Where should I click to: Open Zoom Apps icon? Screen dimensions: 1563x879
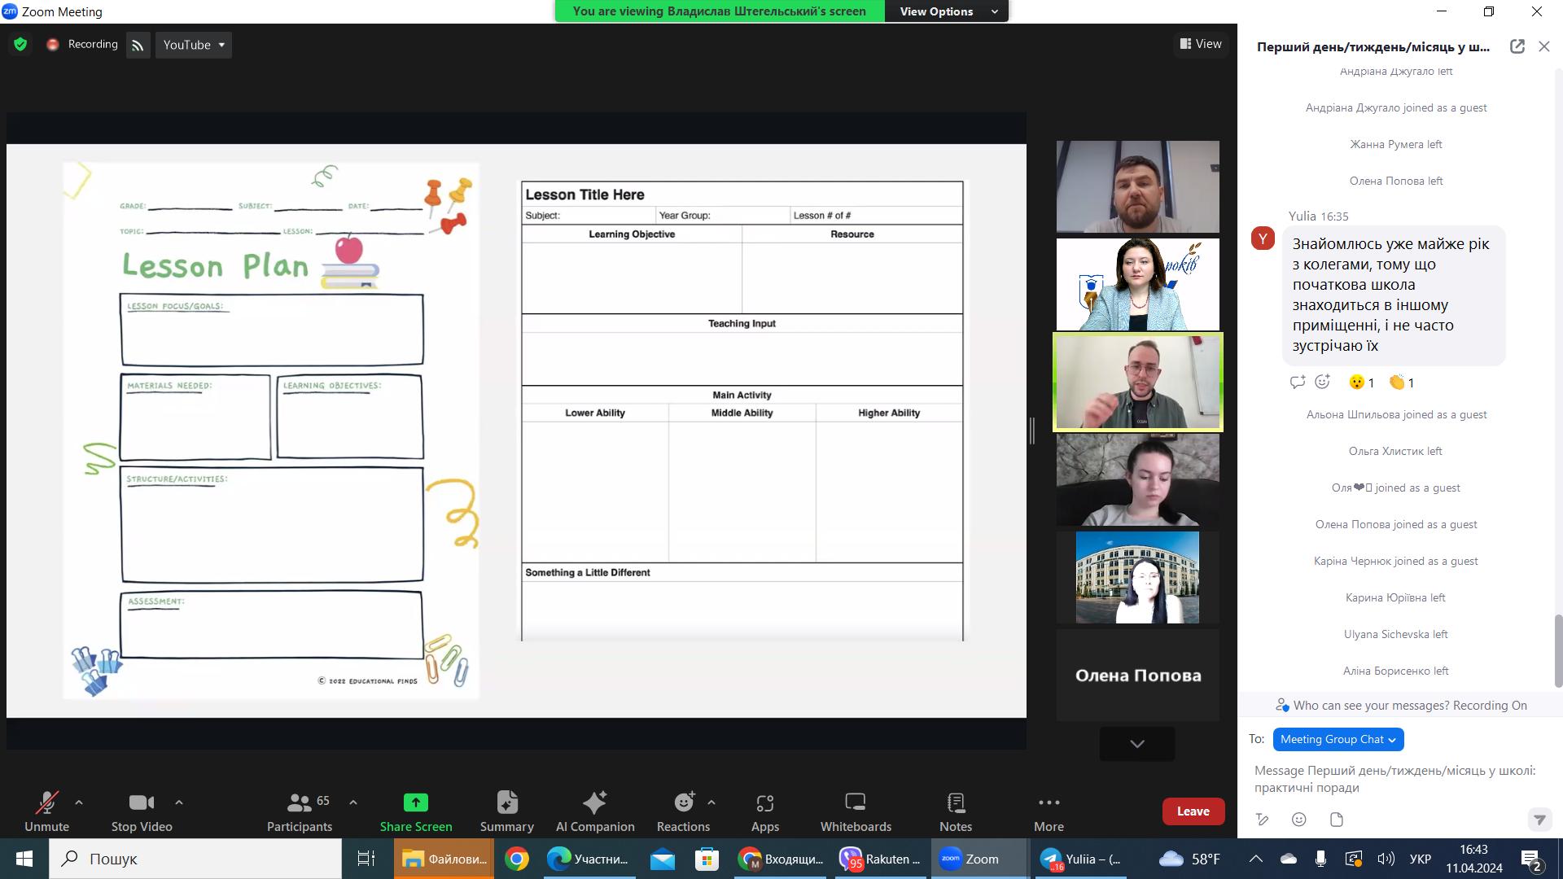[764, 811]
